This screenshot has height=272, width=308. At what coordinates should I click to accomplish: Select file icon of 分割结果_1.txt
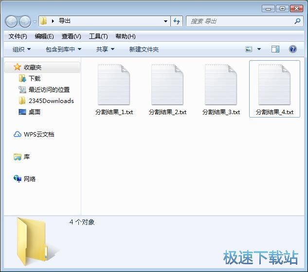(x=114, y=85)
